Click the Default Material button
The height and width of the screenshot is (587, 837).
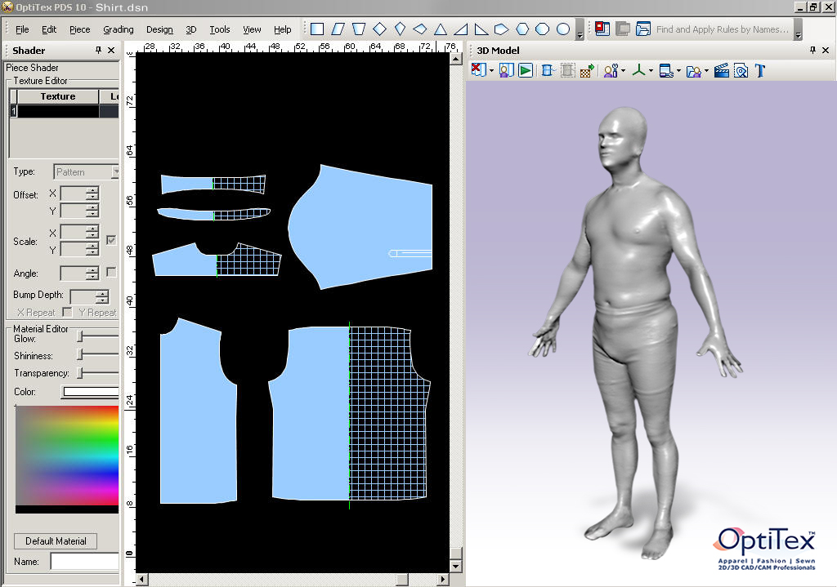(x=54, y=540)
